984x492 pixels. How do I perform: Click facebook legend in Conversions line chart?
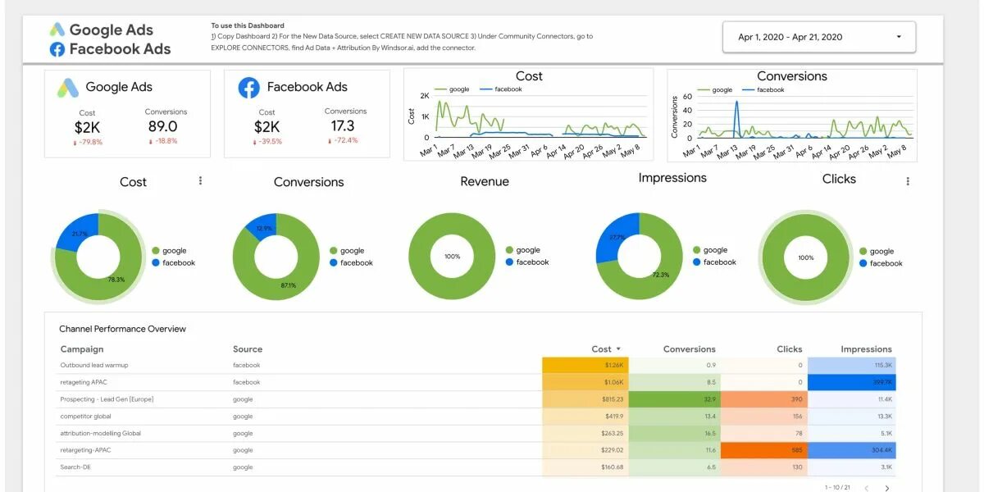tap(763, 90)
